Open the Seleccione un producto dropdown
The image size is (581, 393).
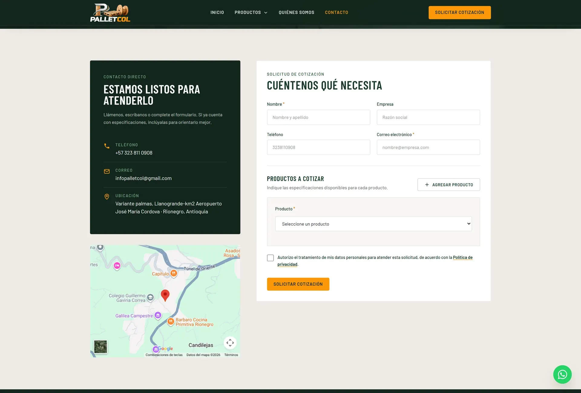point(373,224)
